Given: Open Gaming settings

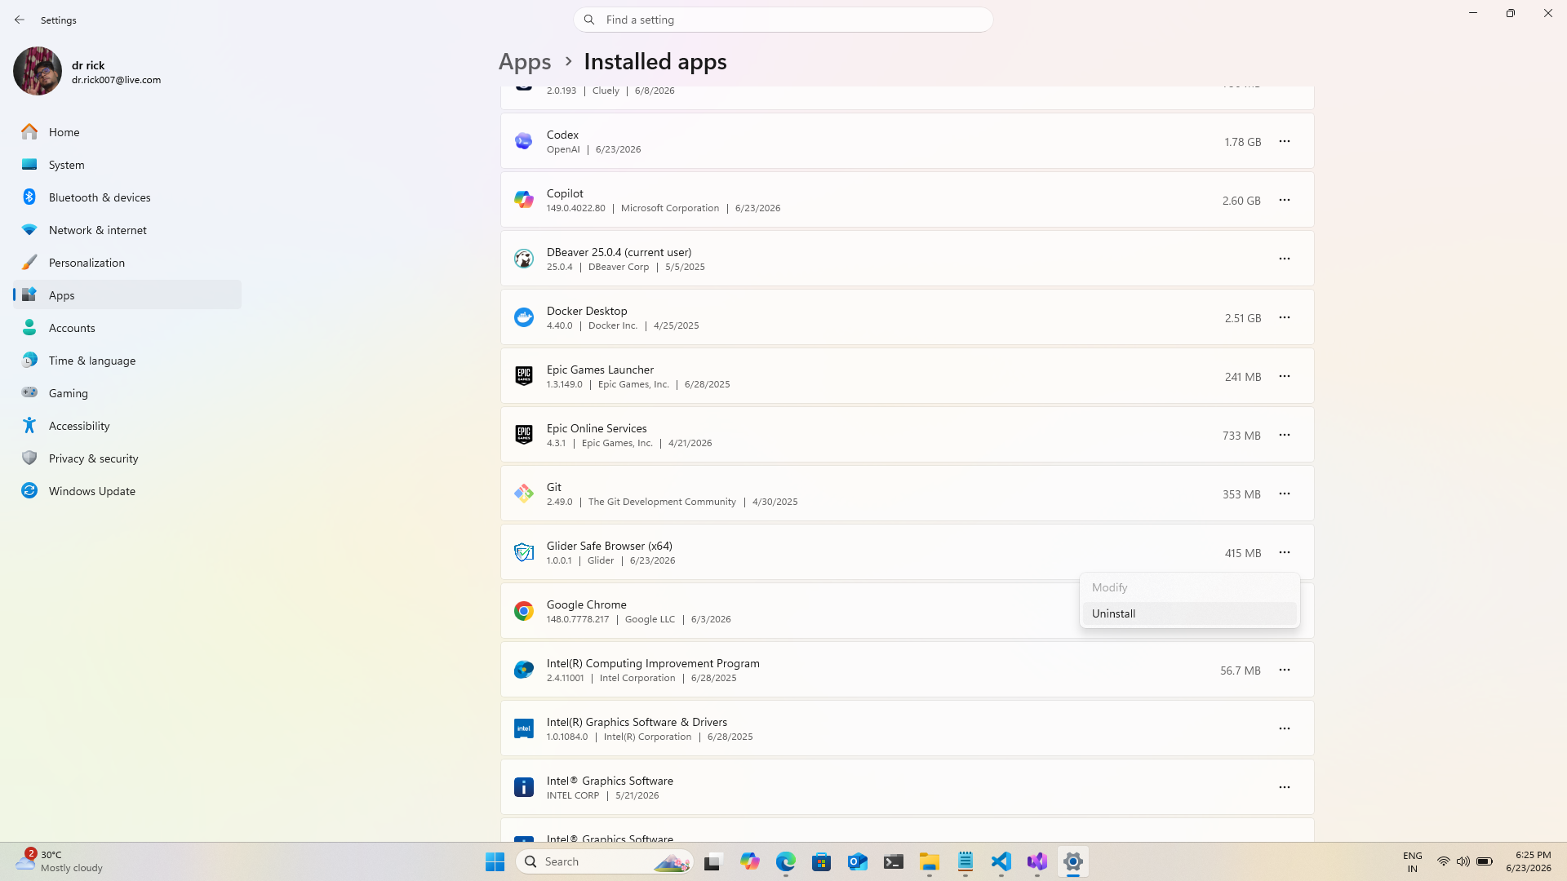Looking at the screenshot, I should [x=127, y=392].
